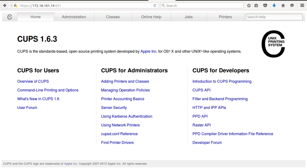Go to browser home page icon
Image resolution: width=307 pixels, height=168 pixels.
click(283, 5)
